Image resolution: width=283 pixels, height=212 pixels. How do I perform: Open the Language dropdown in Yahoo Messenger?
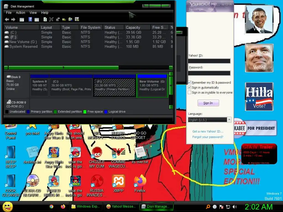pyautogui.click(x=229, y=120)
